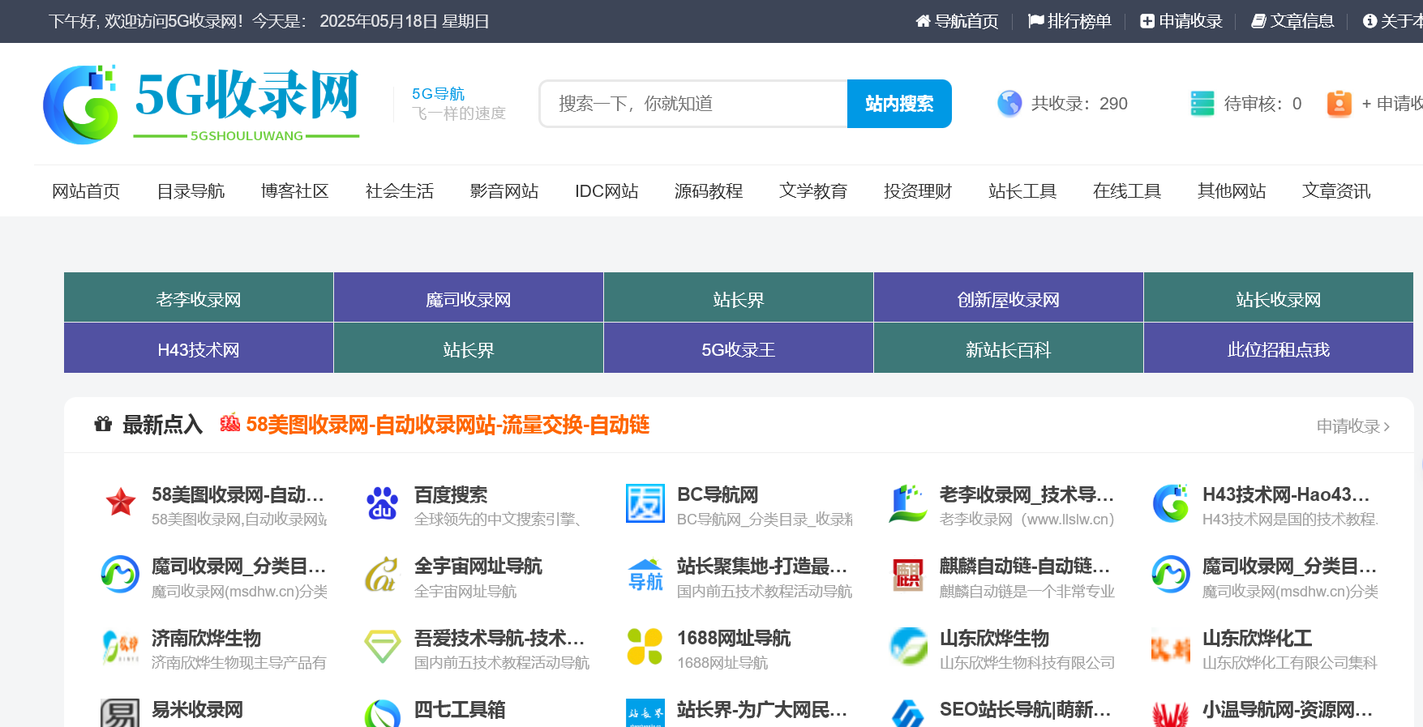Click the book icon beside 文章信息
This screenshot has height=727, width=1423.
click(1258, 21)
